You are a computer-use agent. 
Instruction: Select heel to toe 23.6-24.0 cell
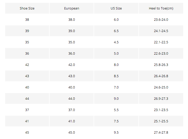tap(161, 19)
